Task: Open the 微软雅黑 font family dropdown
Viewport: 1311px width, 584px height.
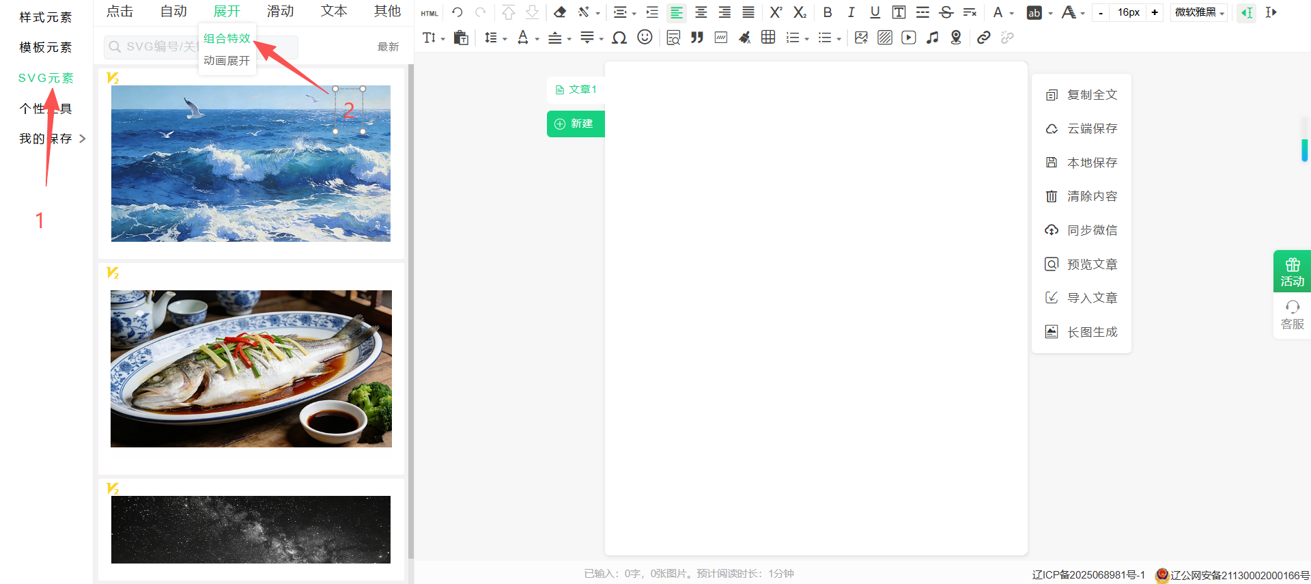Action: click(1199, 12)
